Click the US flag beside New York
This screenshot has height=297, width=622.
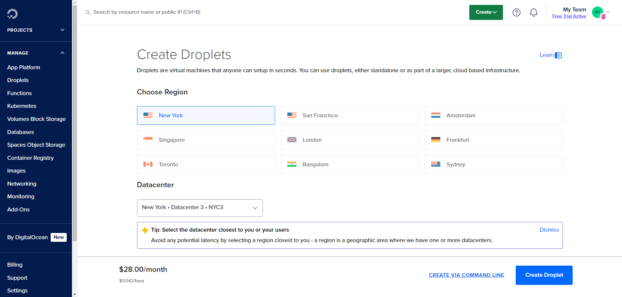pyautogui.click(x=148, y=115)
